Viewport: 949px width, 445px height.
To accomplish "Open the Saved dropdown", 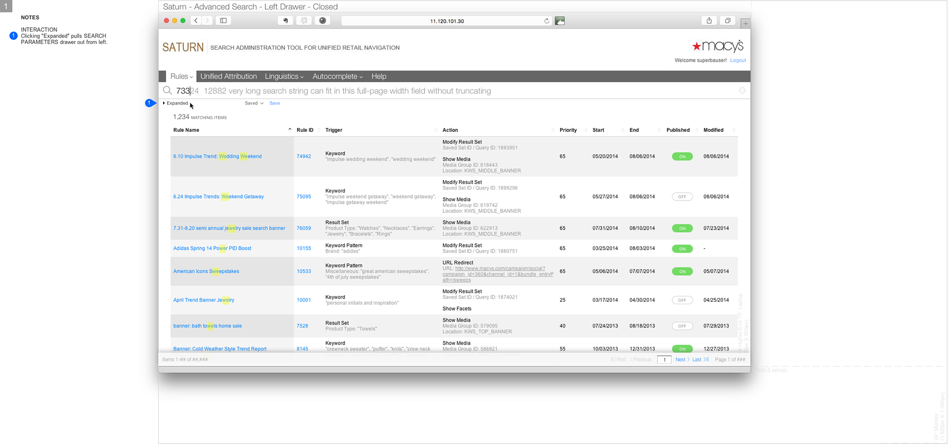I will [254, 103].
